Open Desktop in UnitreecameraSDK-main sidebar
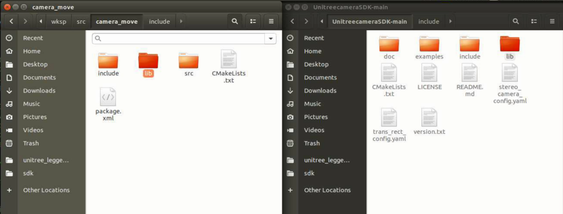The image size is (563, 214). (x=324, y=65)
